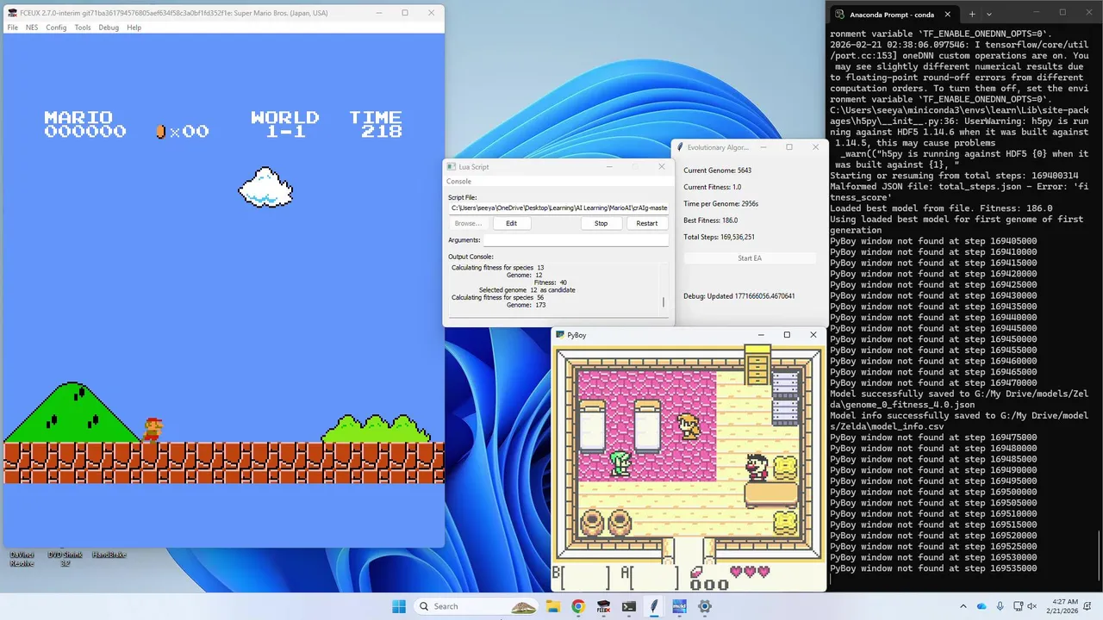Click the taskbar Search box
This screenshot has height=620, width=1103.
pos(478,606)
